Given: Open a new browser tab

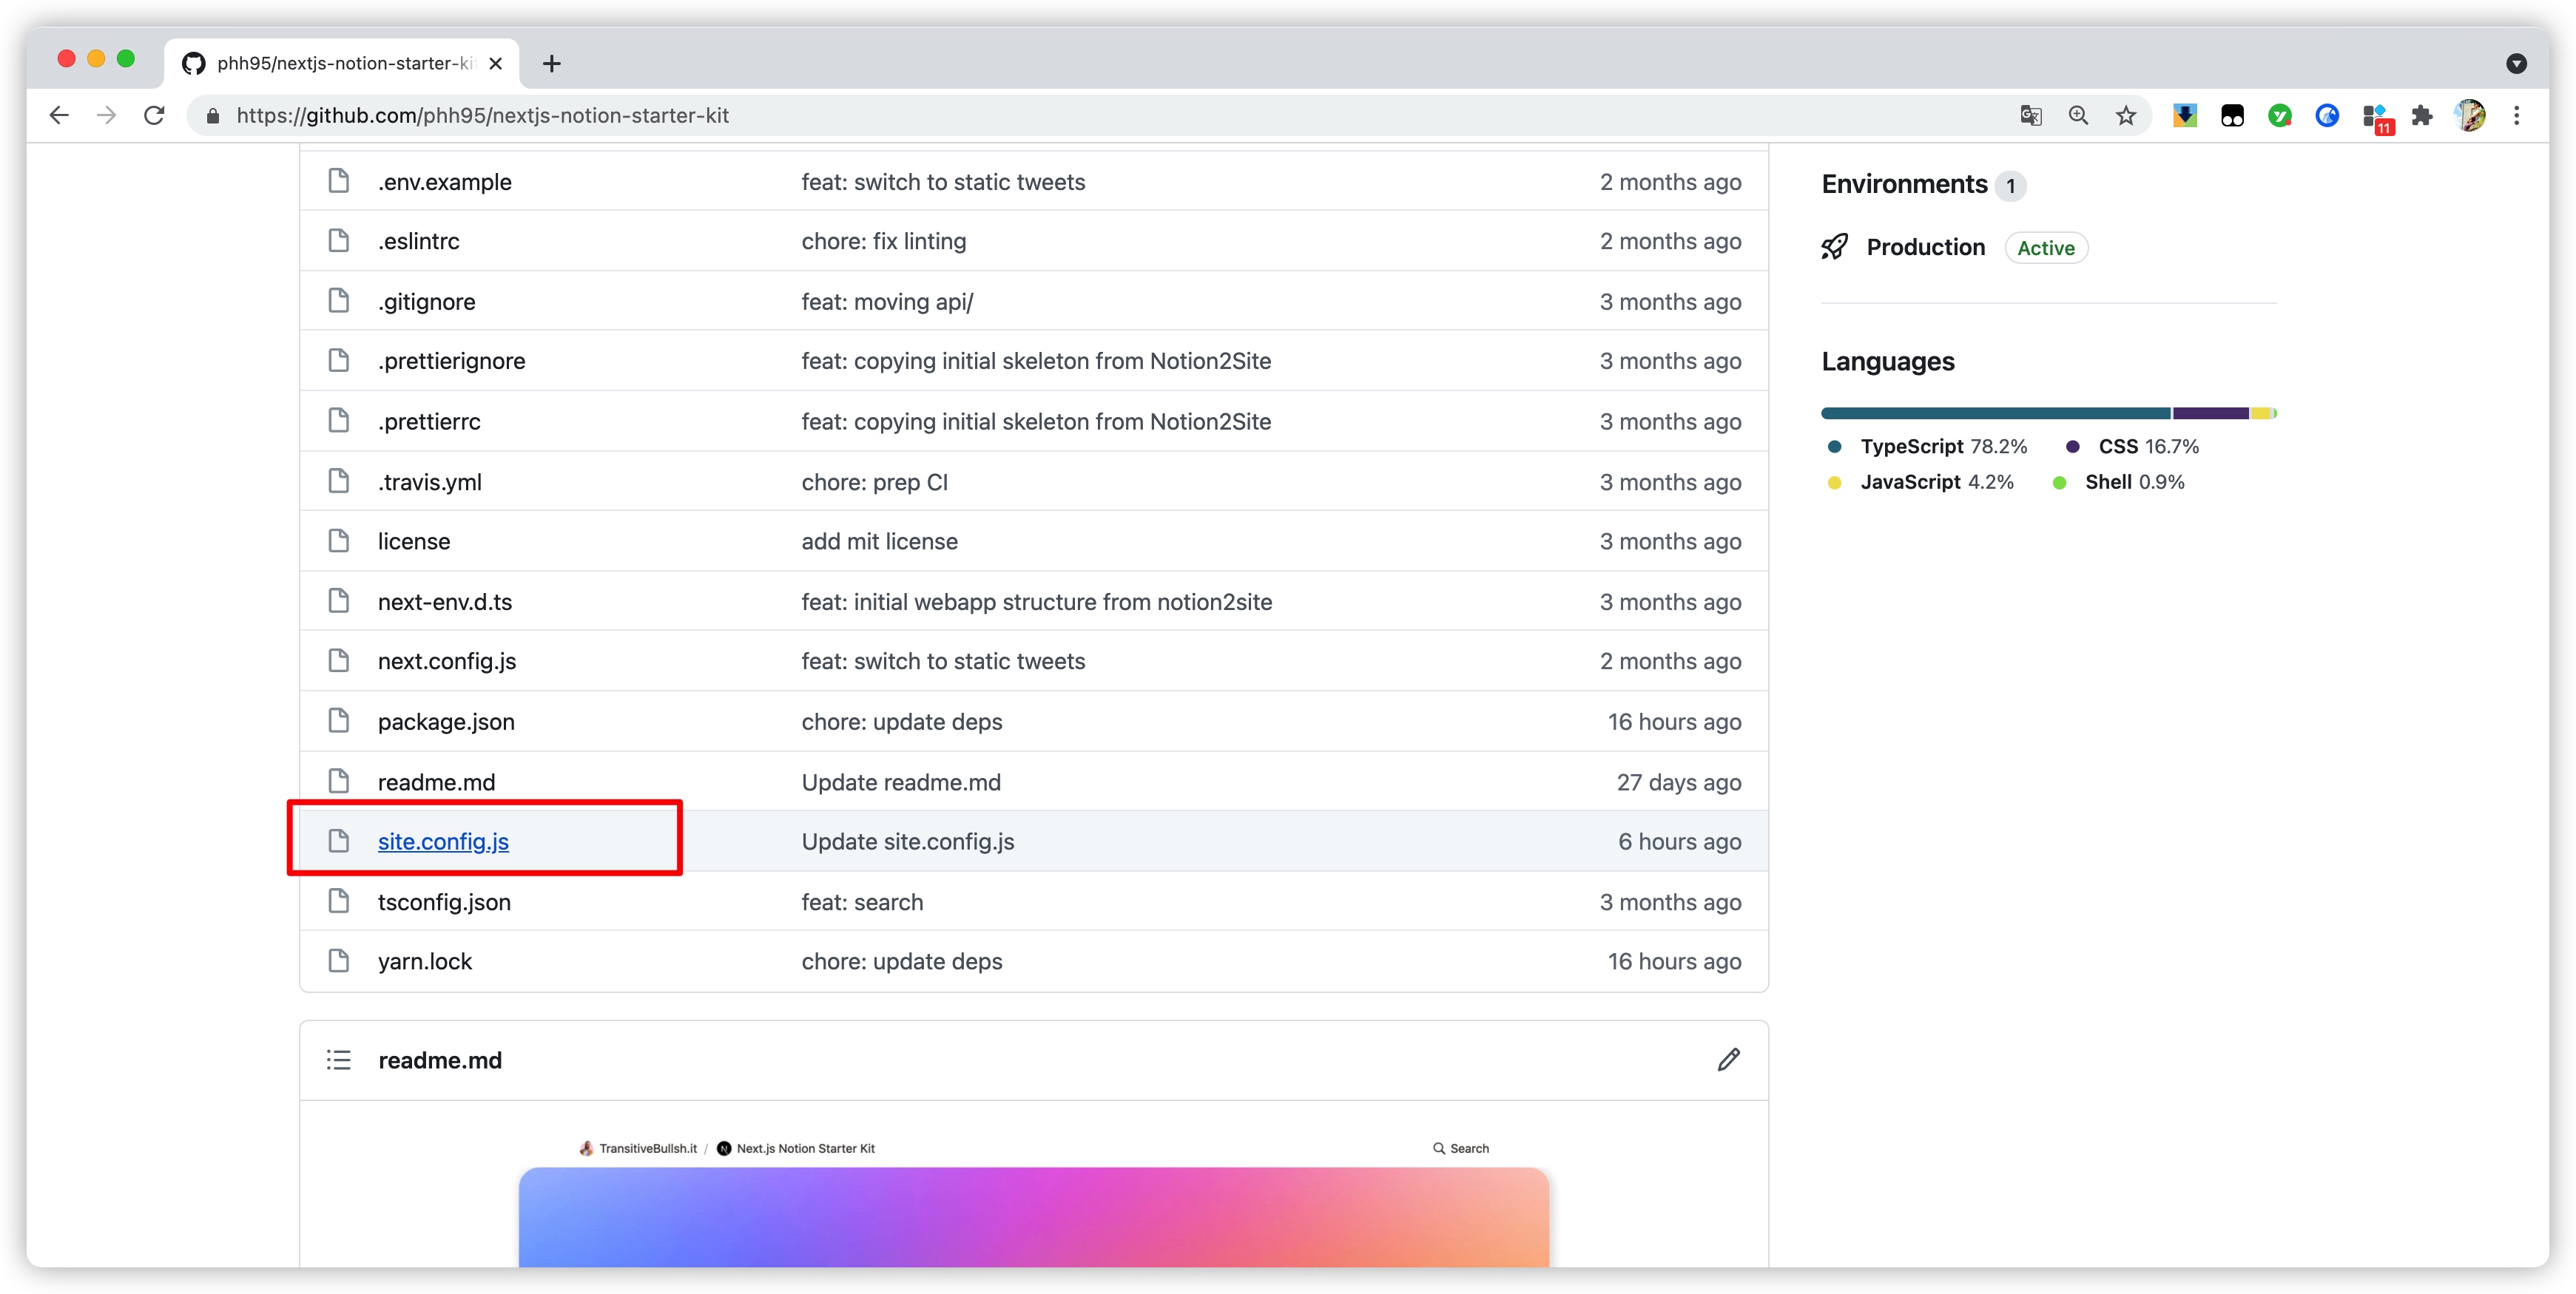Looking at the screenshot, I should point(551,64).
